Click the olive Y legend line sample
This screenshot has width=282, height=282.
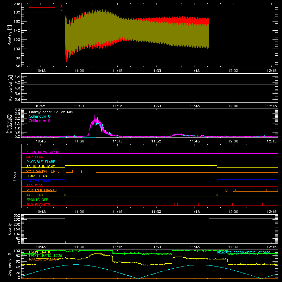pos(42,12)
